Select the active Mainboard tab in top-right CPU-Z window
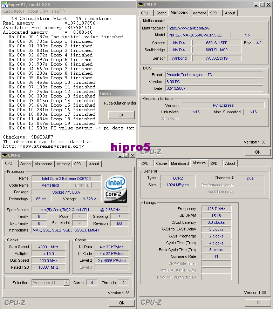The width and height of the screenshot is (273, 309). point(179,12)
